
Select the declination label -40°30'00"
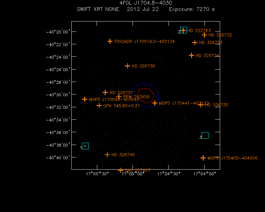pyautogui.click(x=58, y=95)
